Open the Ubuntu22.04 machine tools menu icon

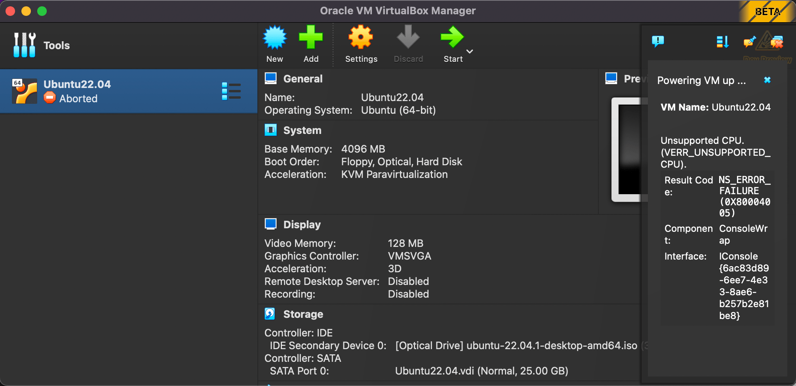pos(231,91)
